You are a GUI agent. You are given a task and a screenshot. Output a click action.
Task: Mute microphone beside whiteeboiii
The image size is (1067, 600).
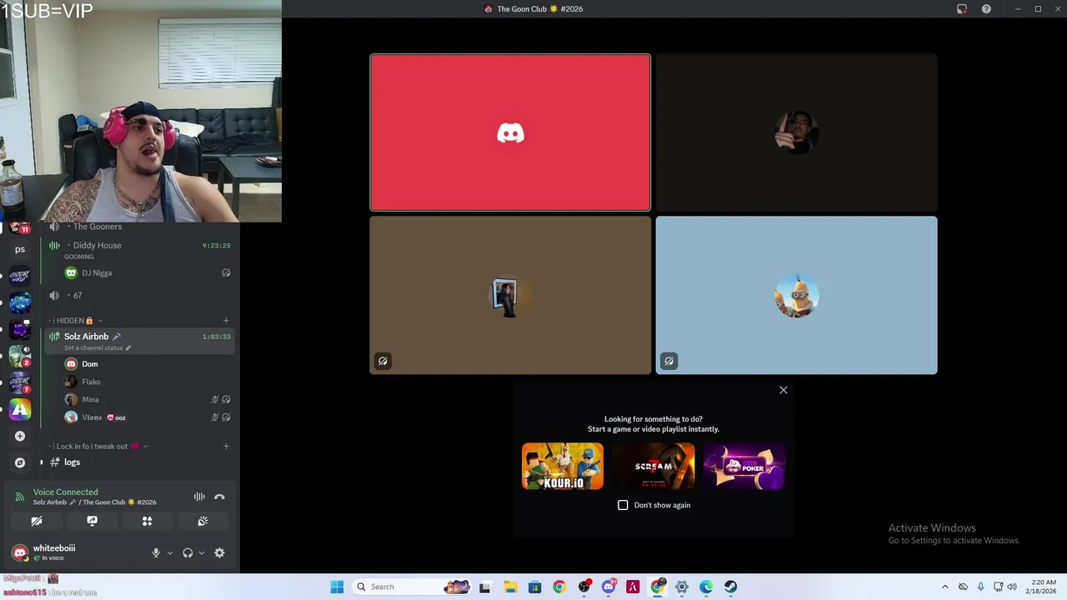point(156,552)
